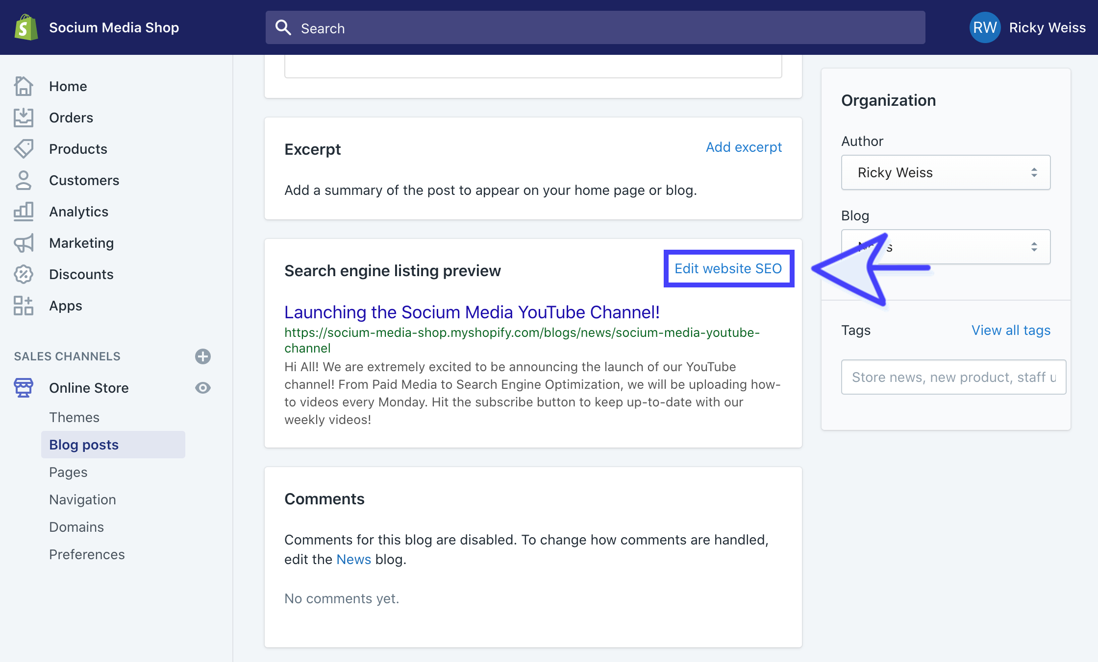The height and width of the screenshot is (662, 1098).
Task: Click the Products tag icon
Action: (23, 149)
